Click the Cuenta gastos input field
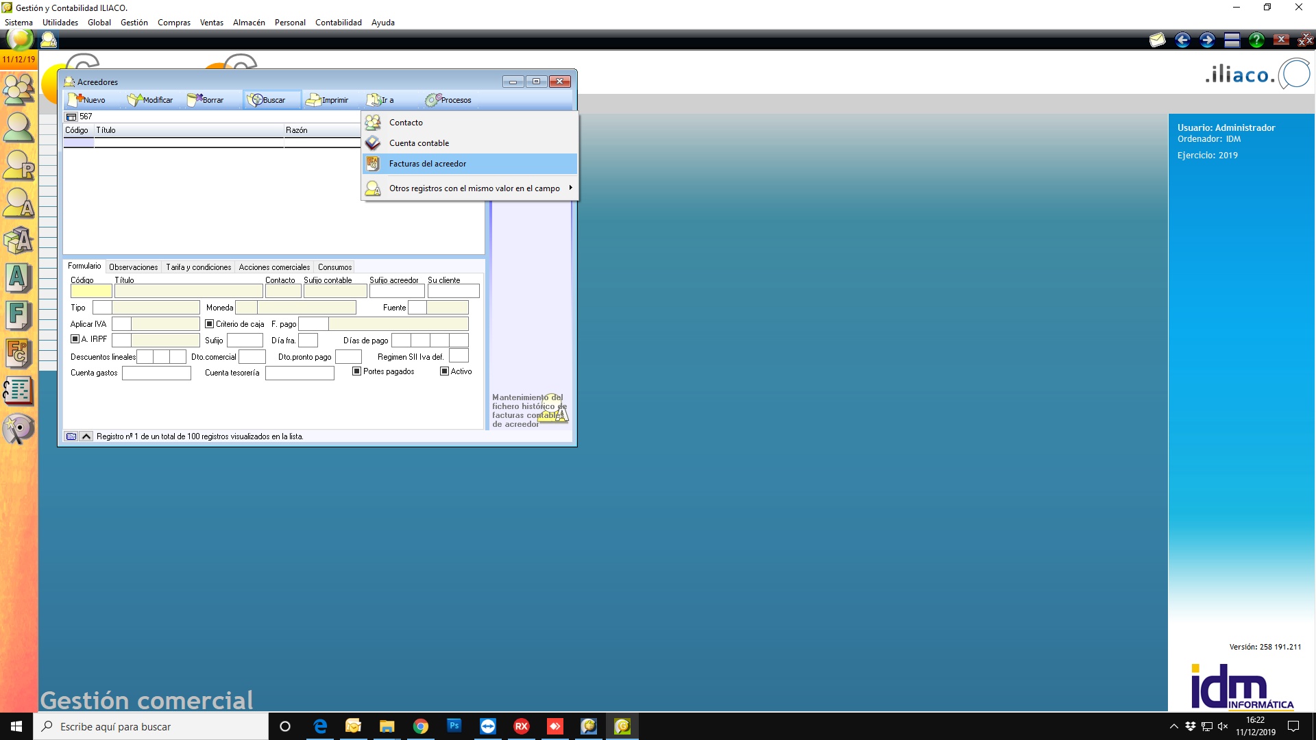Screen dimensions: 1316x740 click(156, 373)
